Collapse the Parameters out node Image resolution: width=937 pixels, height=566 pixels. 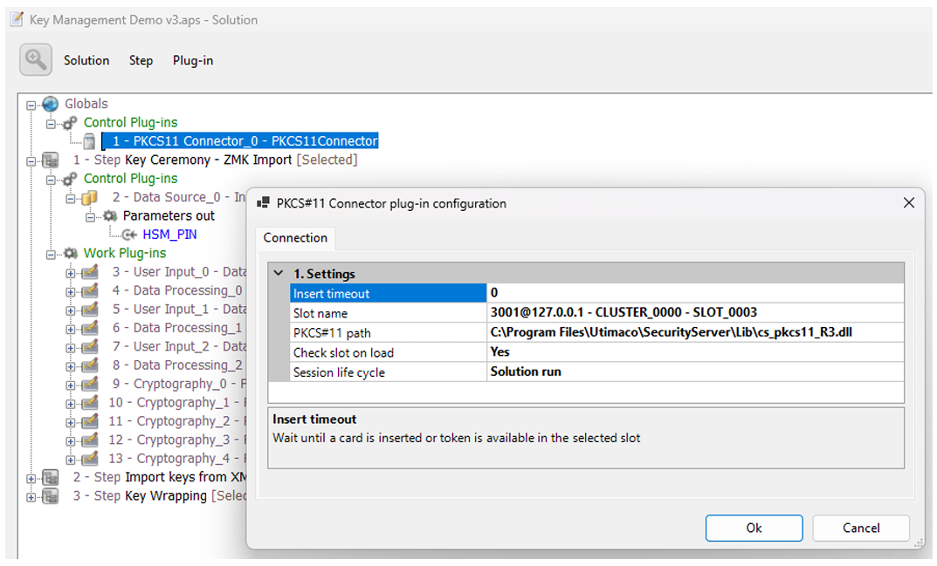[90, 217]
